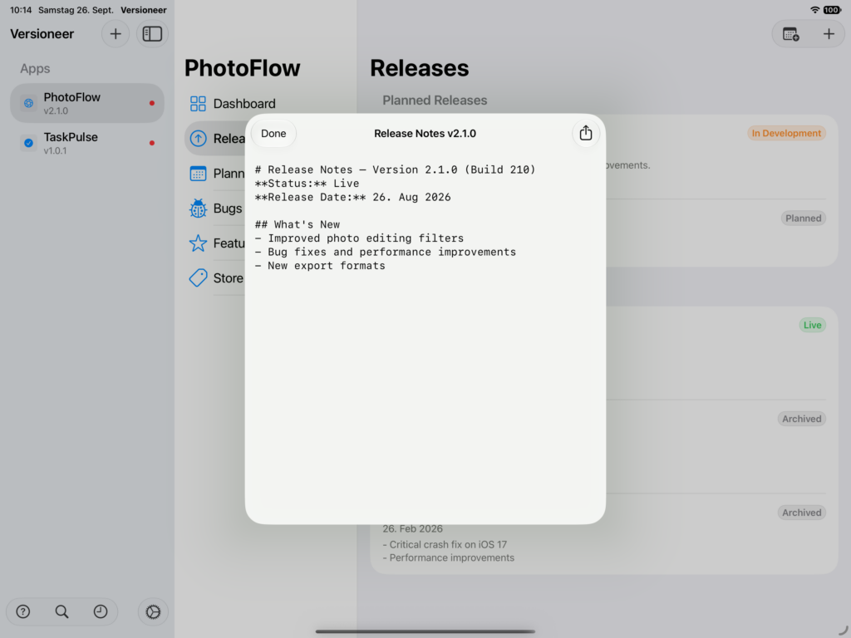
Task: Click the Live status badge
Action: click(813, 325)
